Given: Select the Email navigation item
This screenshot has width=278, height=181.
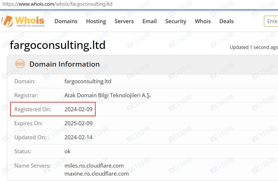Looking at the screenshot, I should click(x=150, y=21).
